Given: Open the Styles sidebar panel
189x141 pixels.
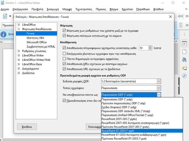Looking at the screenshot, I should pyautogui.click(x=184, y=60).
